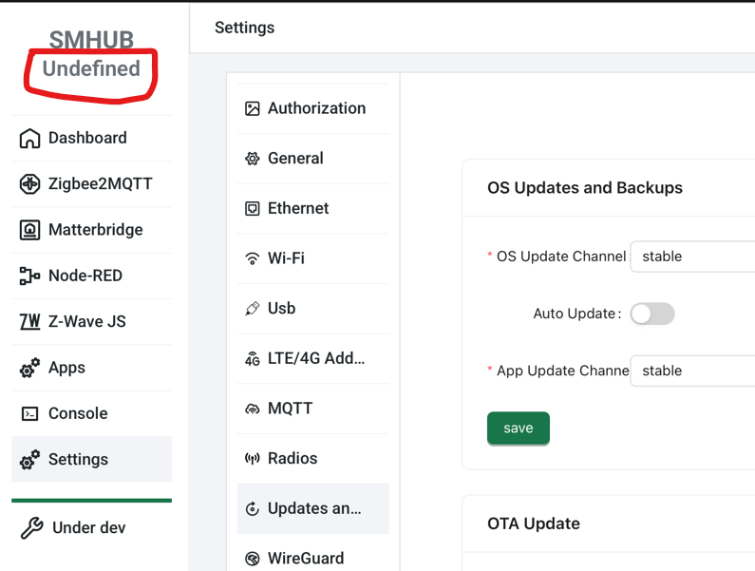Open the Apps menu item

click(x=66, y=368)
